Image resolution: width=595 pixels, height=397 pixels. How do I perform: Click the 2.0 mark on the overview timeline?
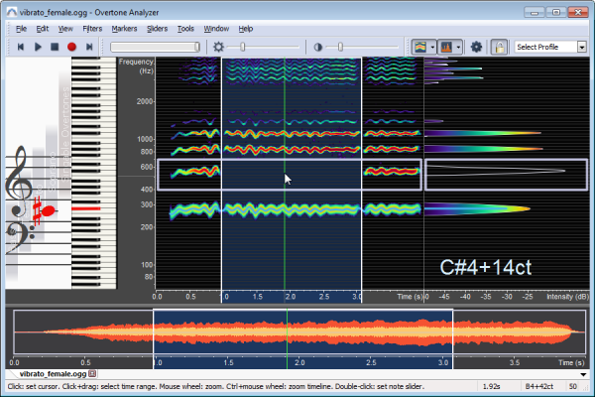tap(299, 362)
